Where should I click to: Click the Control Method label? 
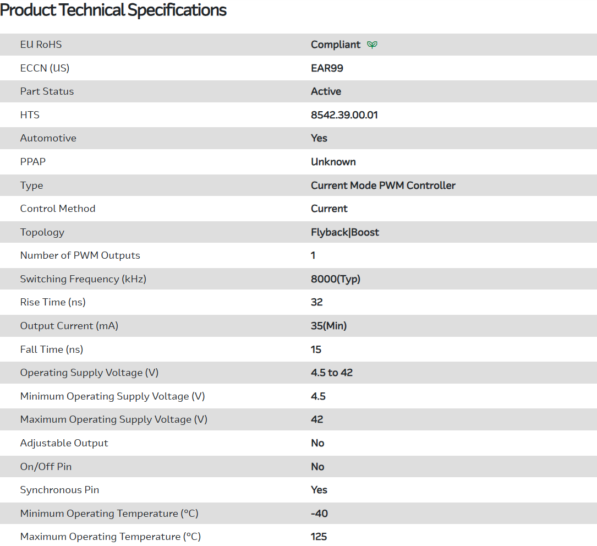coord(58,209)
